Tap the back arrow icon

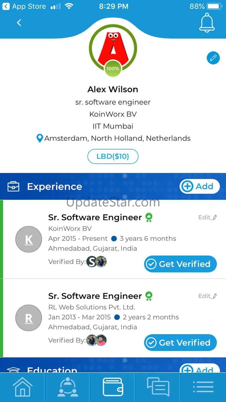pos(19,23)
